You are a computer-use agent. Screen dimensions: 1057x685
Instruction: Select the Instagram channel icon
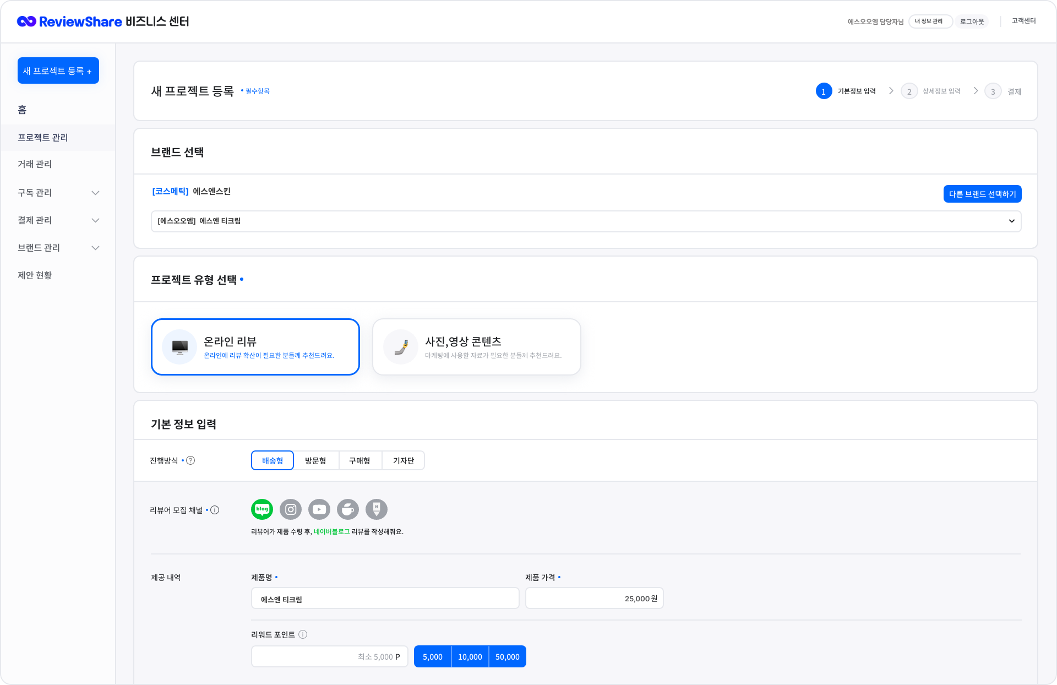pos(291,509)
